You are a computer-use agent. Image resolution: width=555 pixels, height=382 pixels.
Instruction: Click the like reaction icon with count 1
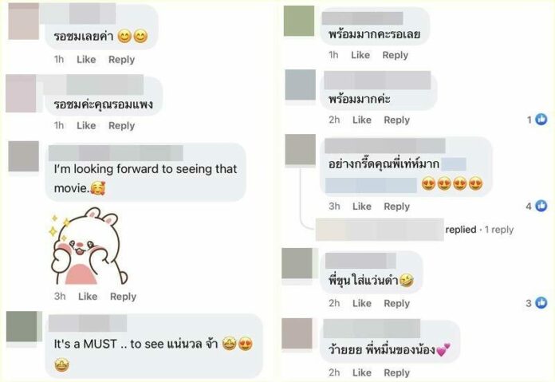coord(541,120)
